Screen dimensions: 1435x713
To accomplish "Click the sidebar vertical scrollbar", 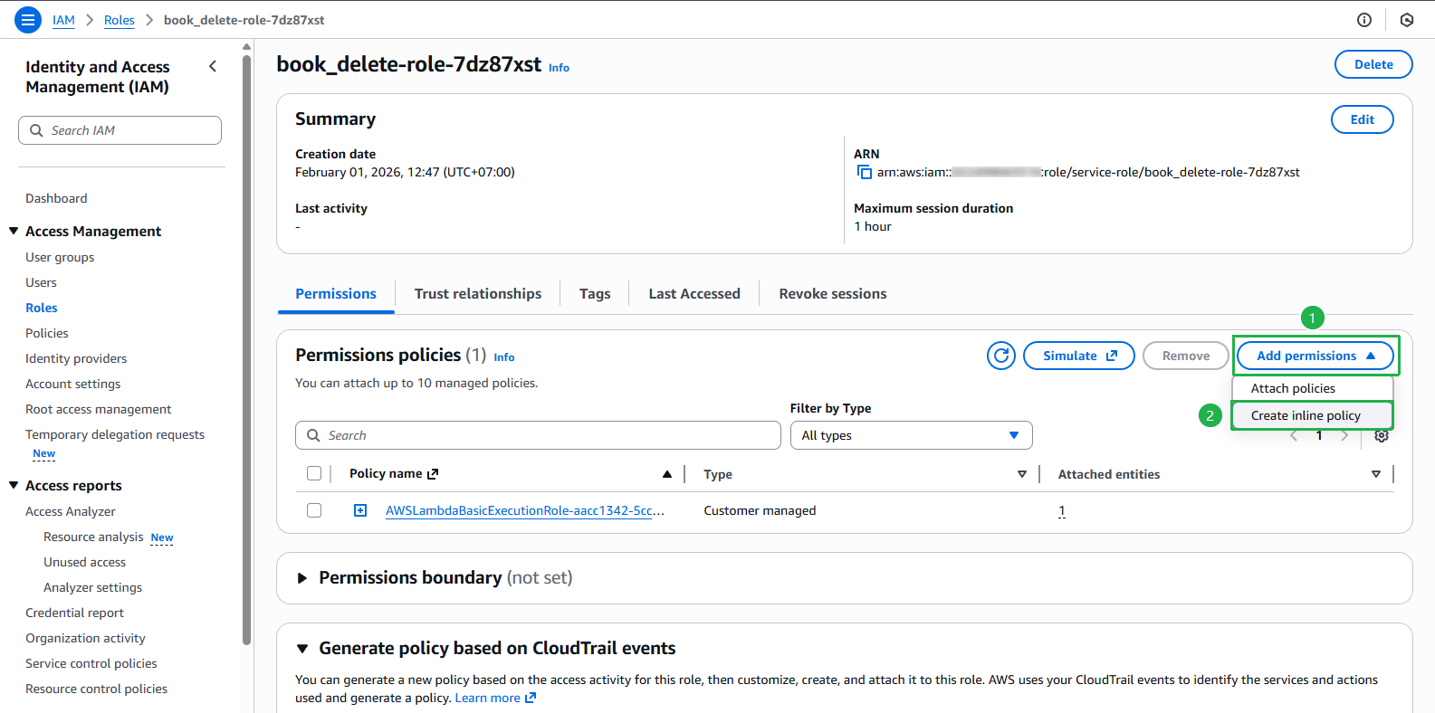I will tap(246, 351).
